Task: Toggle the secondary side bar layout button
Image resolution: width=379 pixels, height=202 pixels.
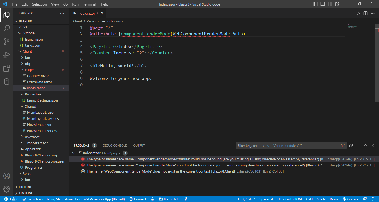Action: [330, 4]
